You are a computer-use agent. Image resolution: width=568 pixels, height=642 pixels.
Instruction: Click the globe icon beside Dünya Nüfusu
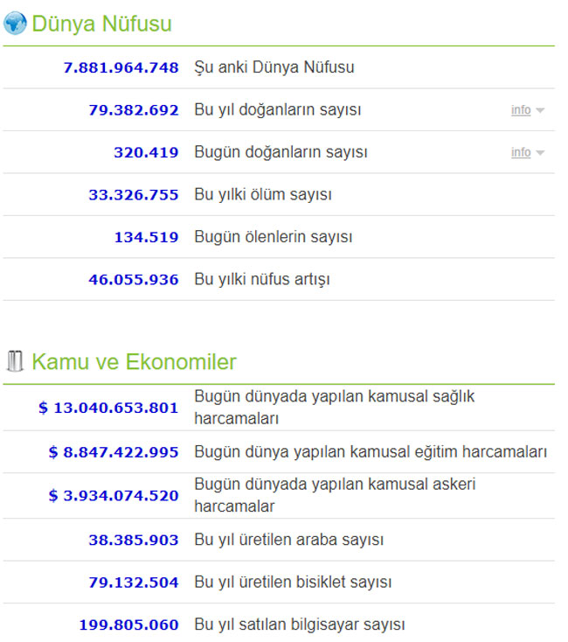point(15,24)
